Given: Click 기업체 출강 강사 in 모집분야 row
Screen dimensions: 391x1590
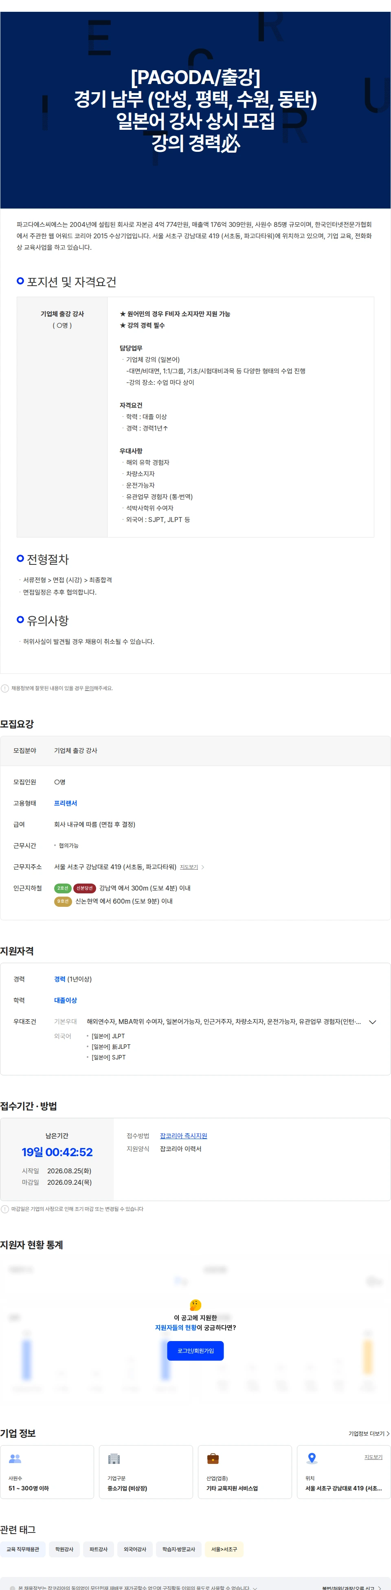Looking at the screenshot, I should click(x=76, y=751).
